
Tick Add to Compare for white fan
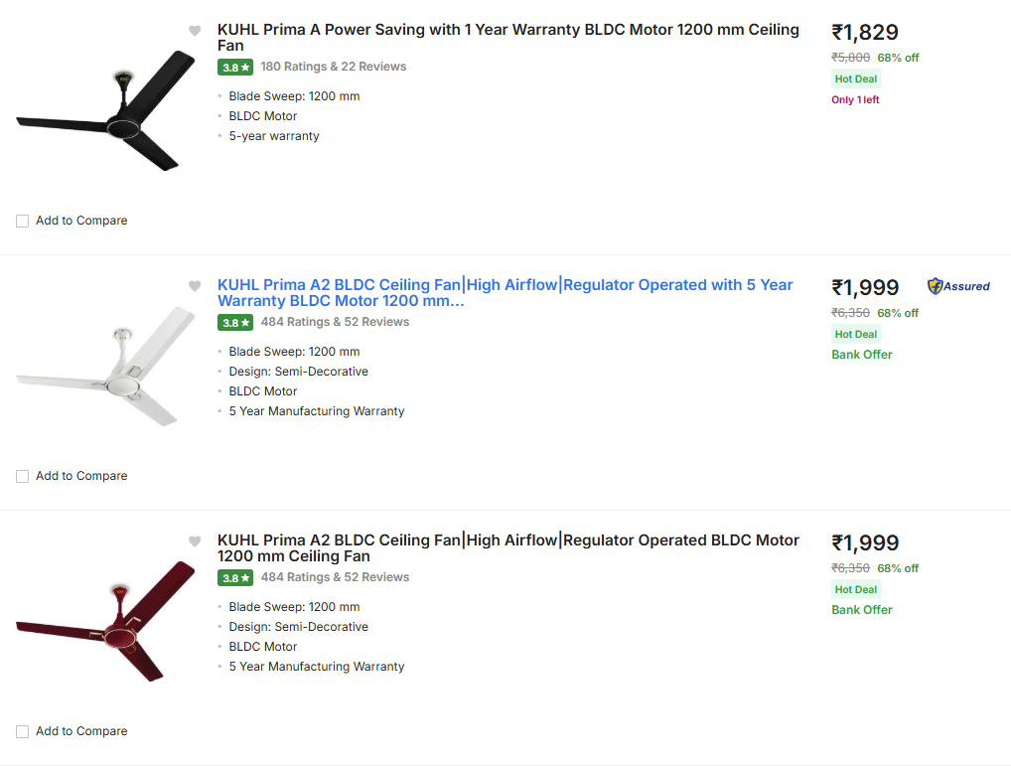tap(23, 477)
